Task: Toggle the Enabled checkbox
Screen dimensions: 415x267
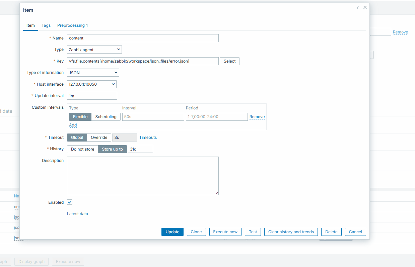Action: [70, 202]
